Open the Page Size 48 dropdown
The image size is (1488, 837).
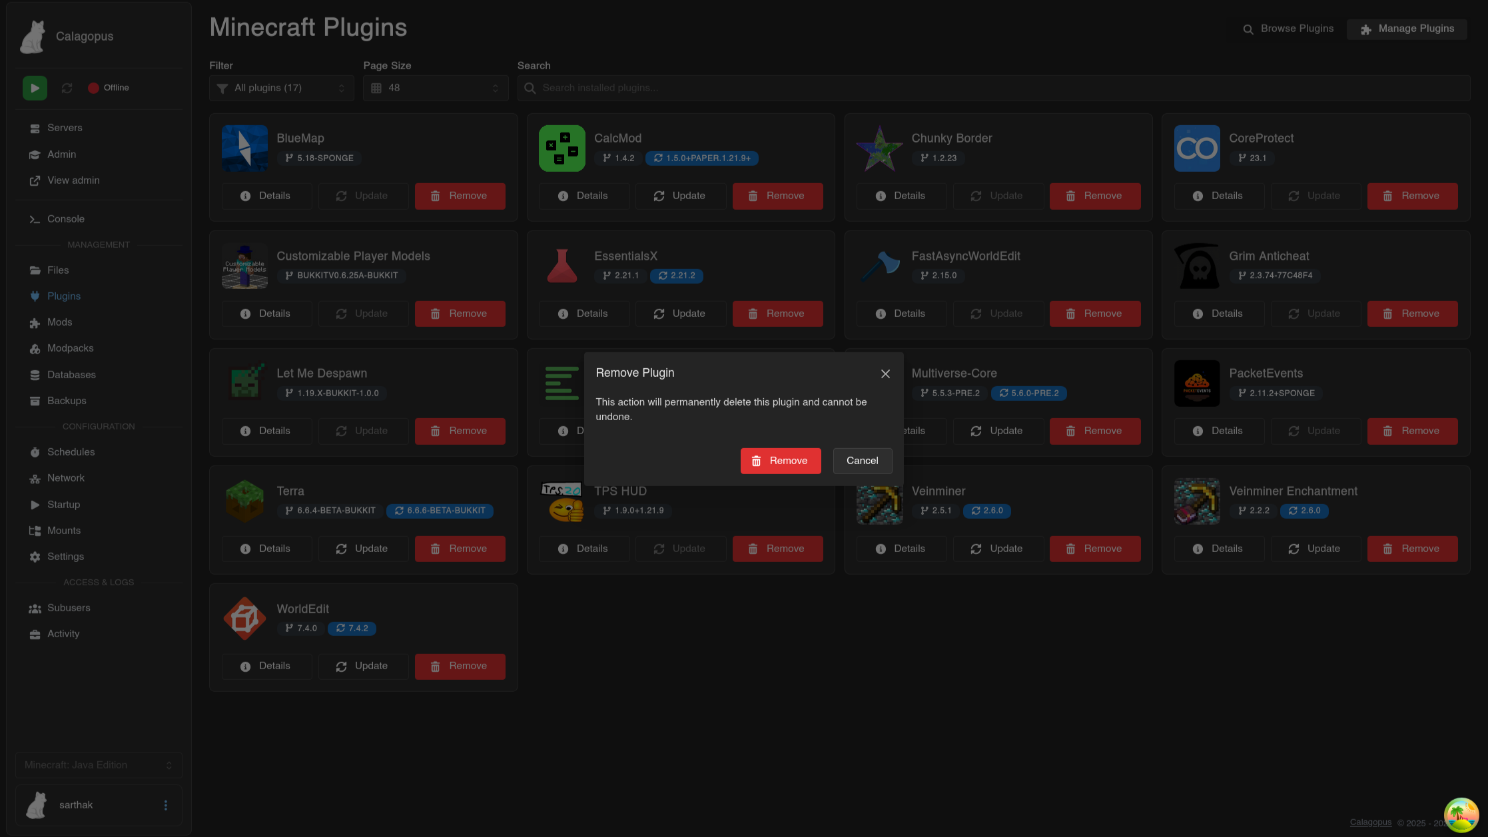coord(436,88)
